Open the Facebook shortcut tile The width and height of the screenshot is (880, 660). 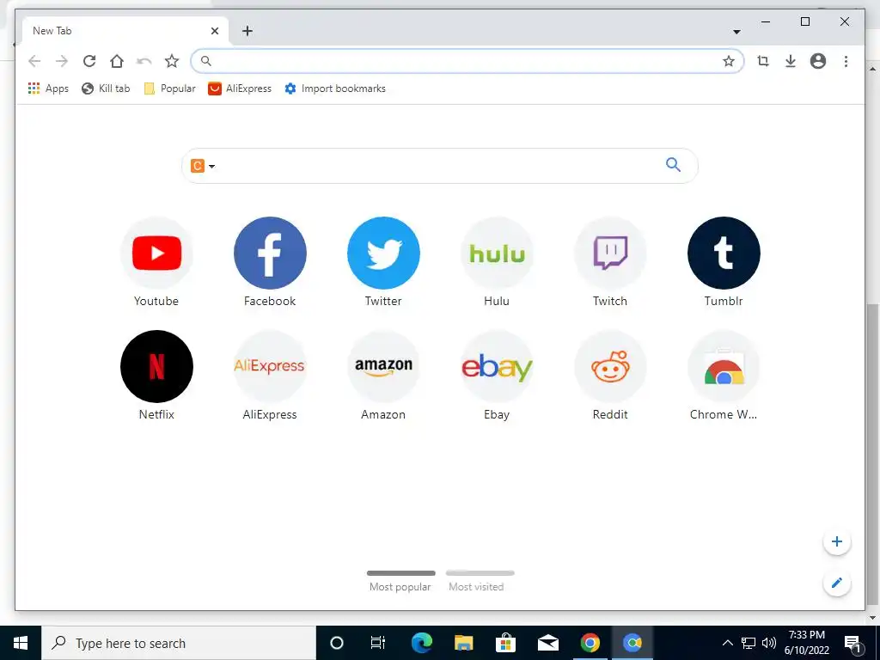click(x=270, y=262)
